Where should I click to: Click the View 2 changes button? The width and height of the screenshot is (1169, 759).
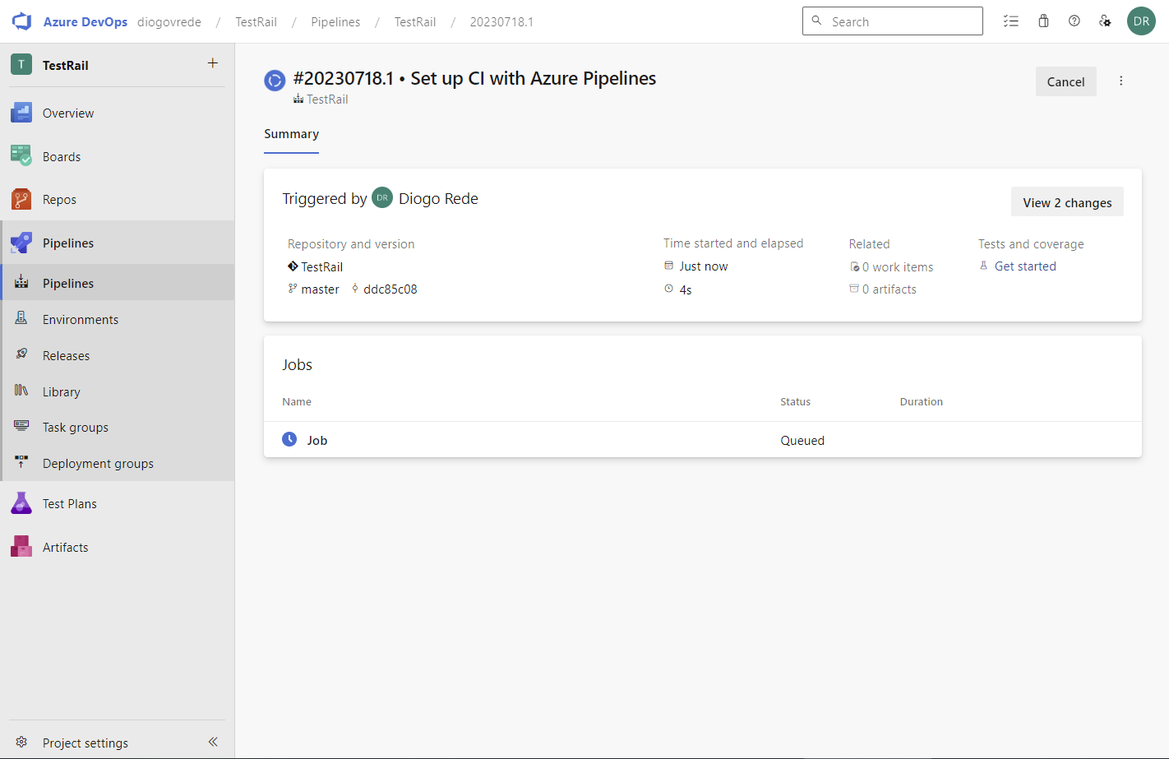[x=1066, y=202]
